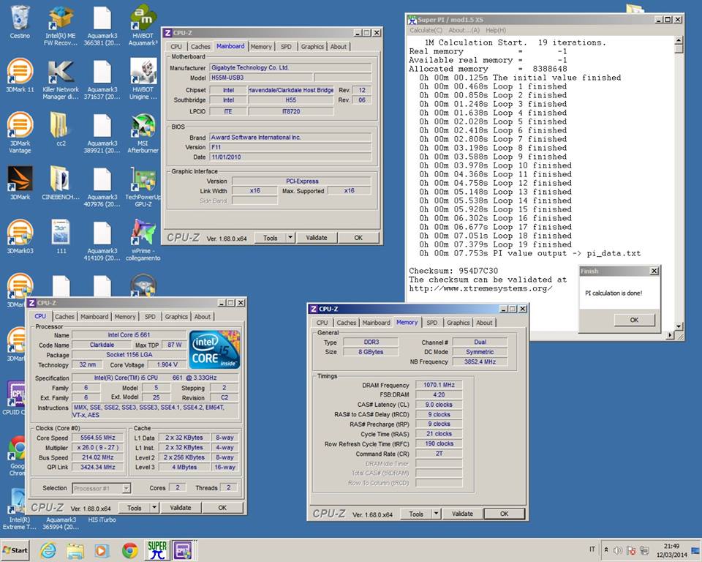Open Killer Network Manager desktop icon
This screenshot has width=702, height=562.
click(61, 80)
